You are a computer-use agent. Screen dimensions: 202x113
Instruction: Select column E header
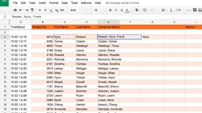click(108, 22)
